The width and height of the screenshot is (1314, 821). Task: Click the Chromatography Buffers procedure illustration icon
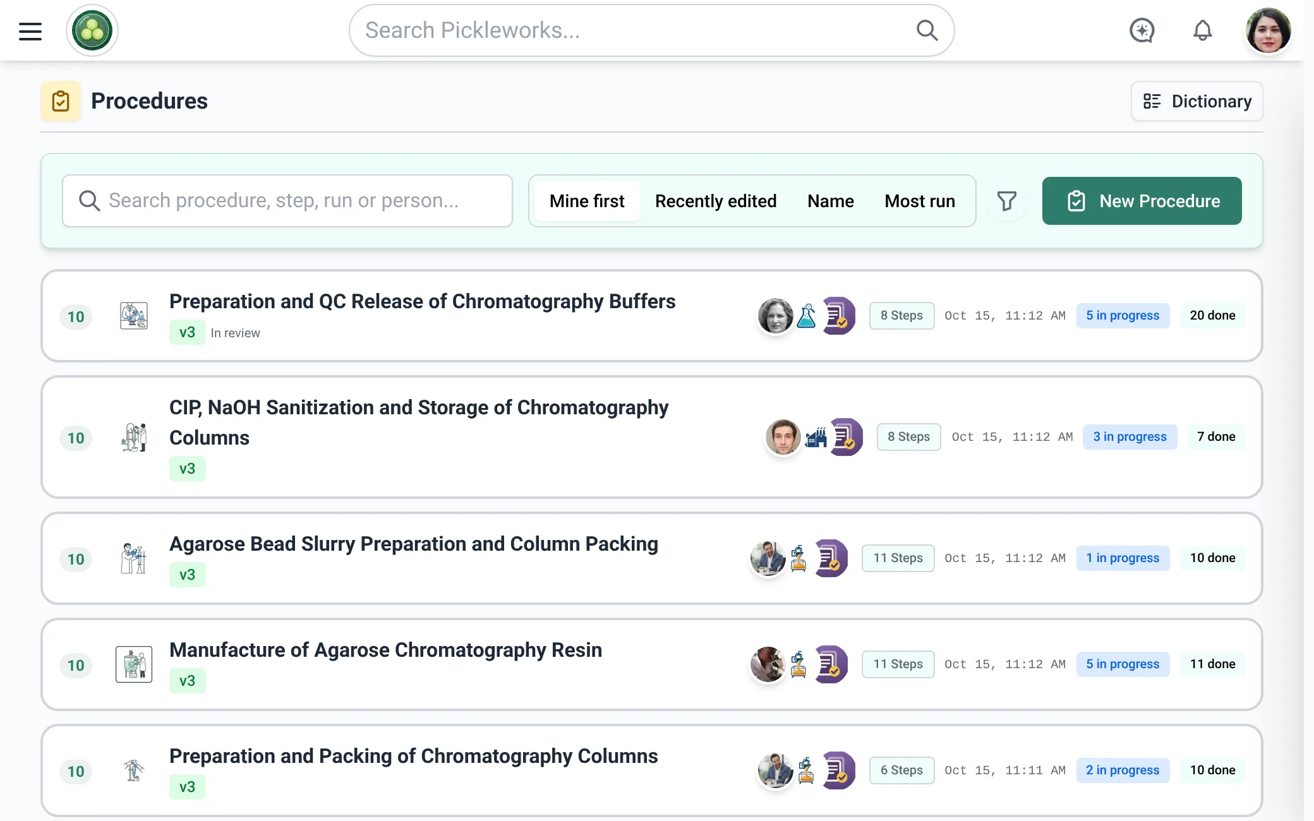pyautogui.click(x=134, y=316)
